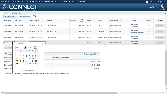
Task: Click the horizontal scrollbar left arrow
Action: click(3, 93)
